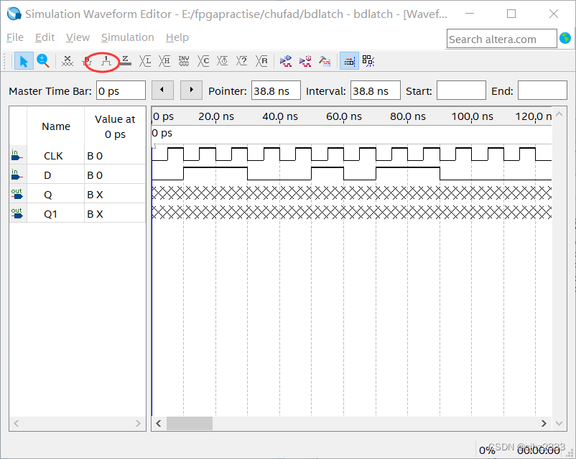The image size is (576, 459).
Task: Click the 100.0 ns time ruler mark
Action: pyautogui.click(x=472, y=116)
